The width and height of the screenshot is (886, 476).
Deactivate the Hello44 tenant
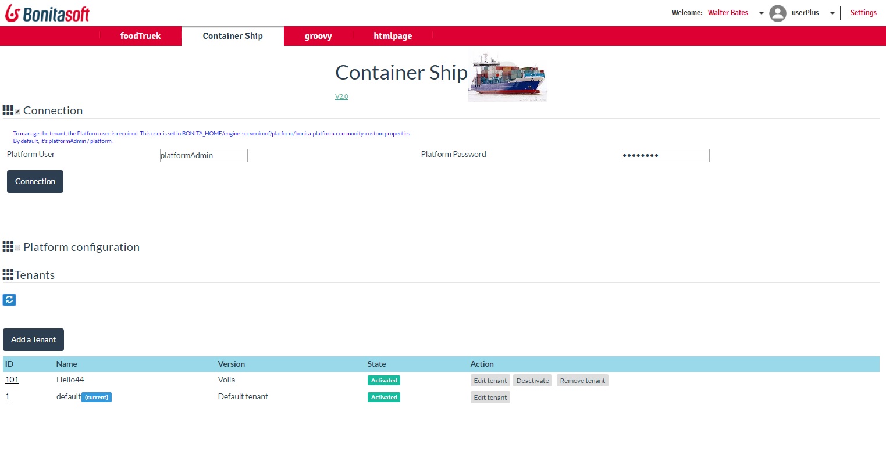pos(532,381)
